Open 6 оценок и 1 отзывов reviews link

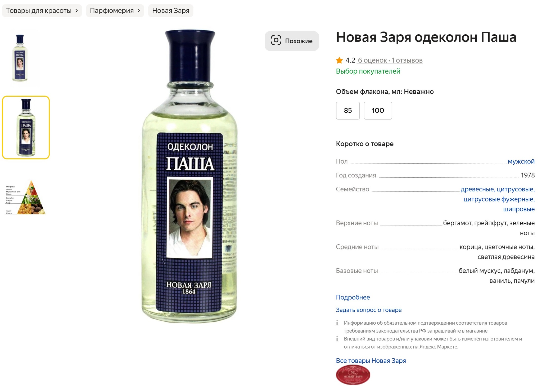click(x=390, y=60)
